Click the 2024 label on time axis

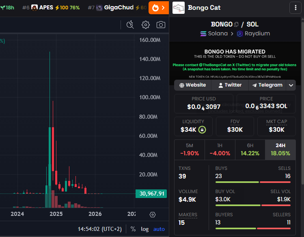coord(17,214)
